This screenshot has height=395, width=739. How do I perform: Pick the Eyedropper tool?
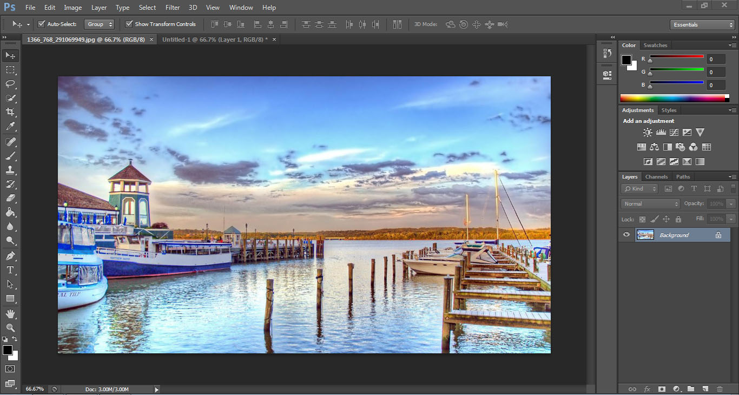tap(10, 127)
